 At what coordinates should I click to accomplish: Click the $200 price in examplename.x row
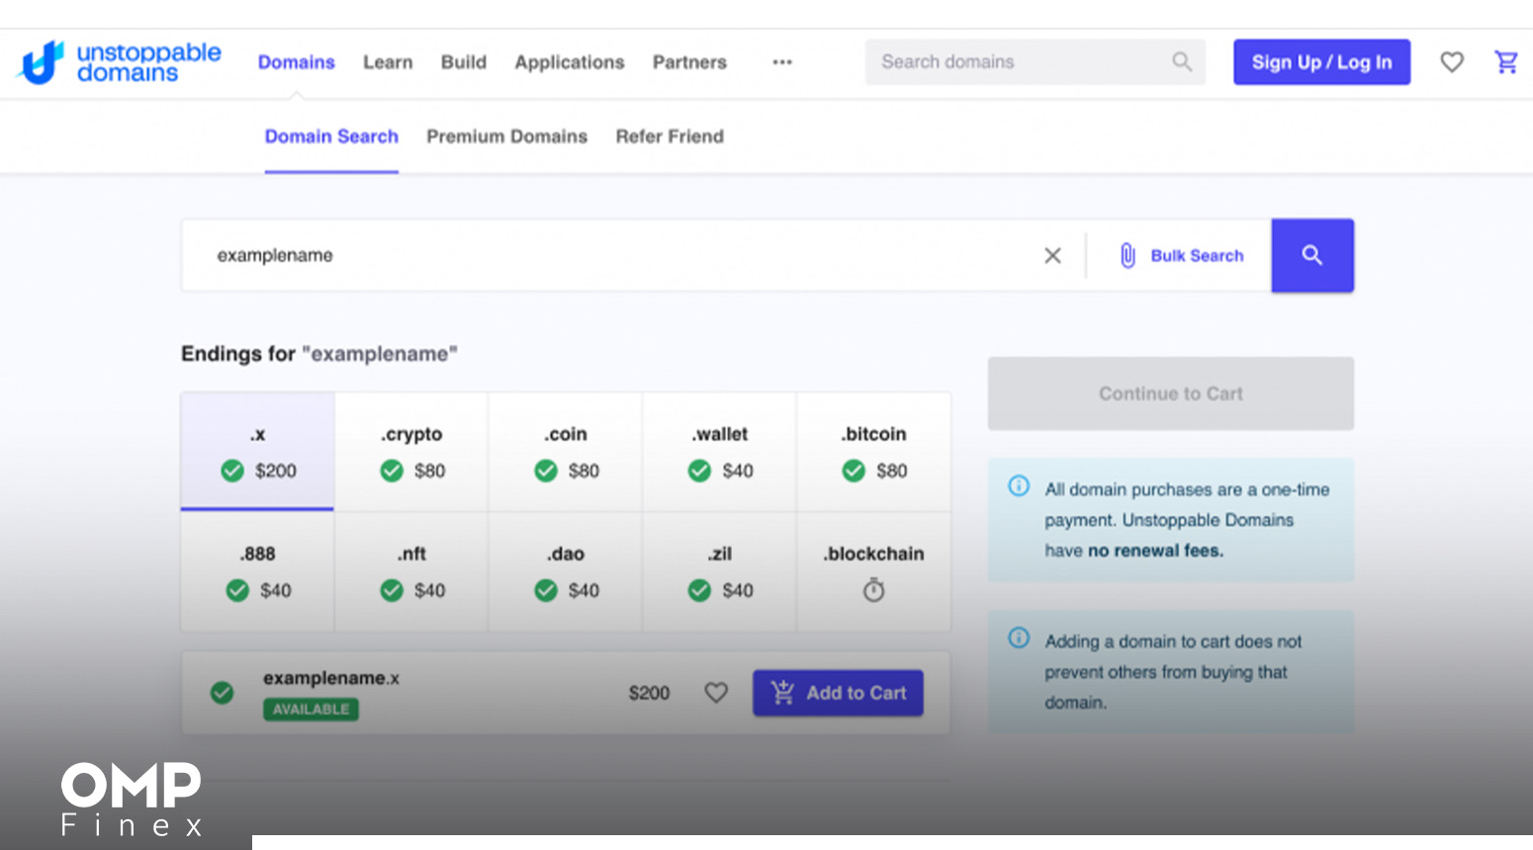pos(649,693)
